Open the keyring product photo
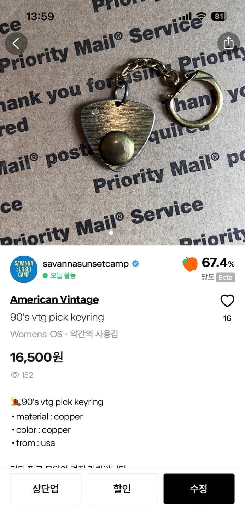Viewport: 245px width, 531px height. point(122,122)
